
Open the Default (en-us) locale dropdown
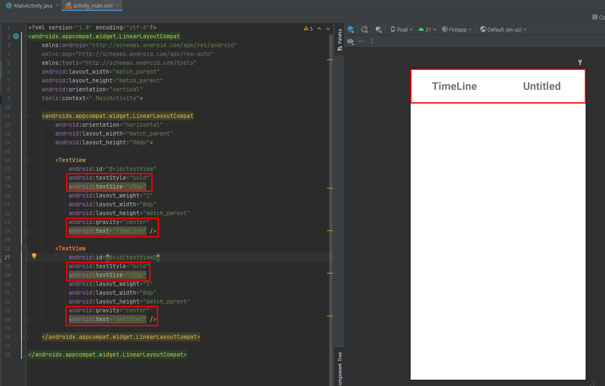(x=503, y=29)
